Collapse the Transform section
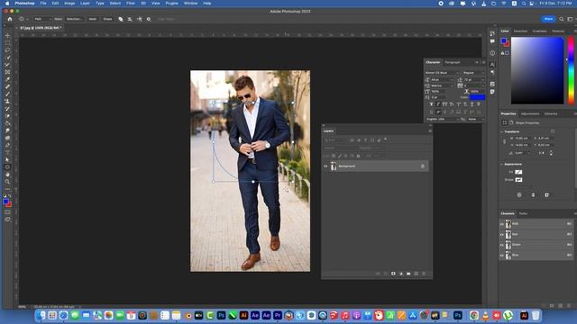 click(502, 131)
